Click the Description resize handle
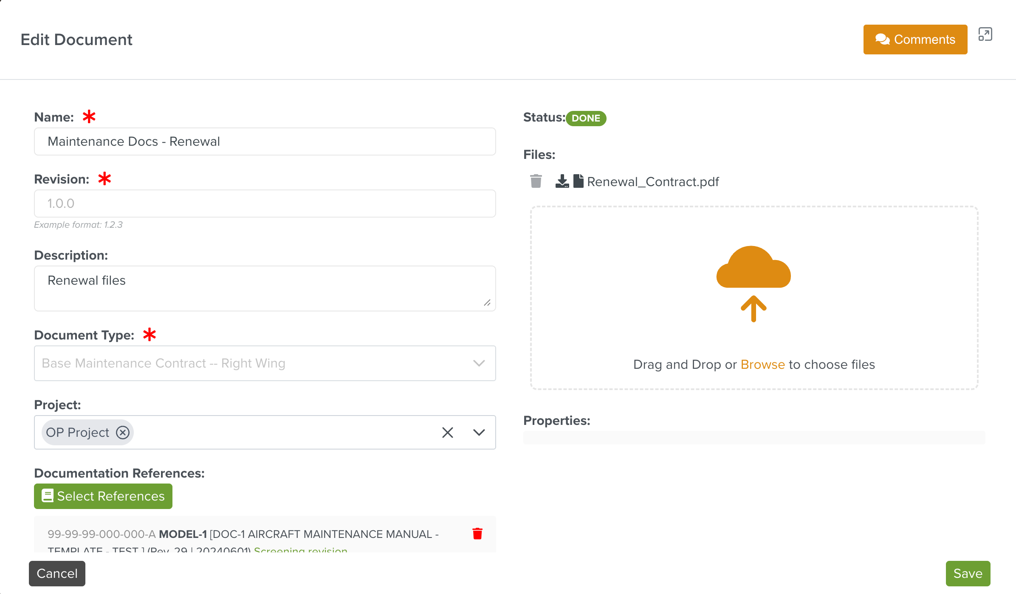 [487, 303]
